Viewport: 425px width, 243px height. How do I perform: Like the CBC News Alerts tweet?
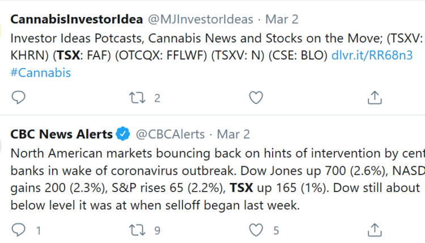[x=256, y=229]
